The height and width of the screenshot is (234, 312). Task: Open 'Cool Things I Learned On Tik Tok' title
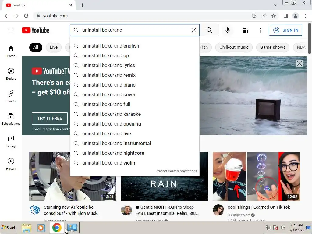pos(259,207)
